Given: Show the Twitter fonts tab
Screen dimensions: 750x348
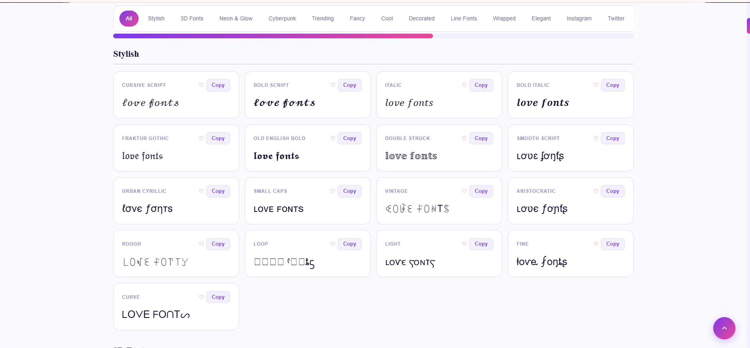Looking at the screenshot, I should click(616, 18).
